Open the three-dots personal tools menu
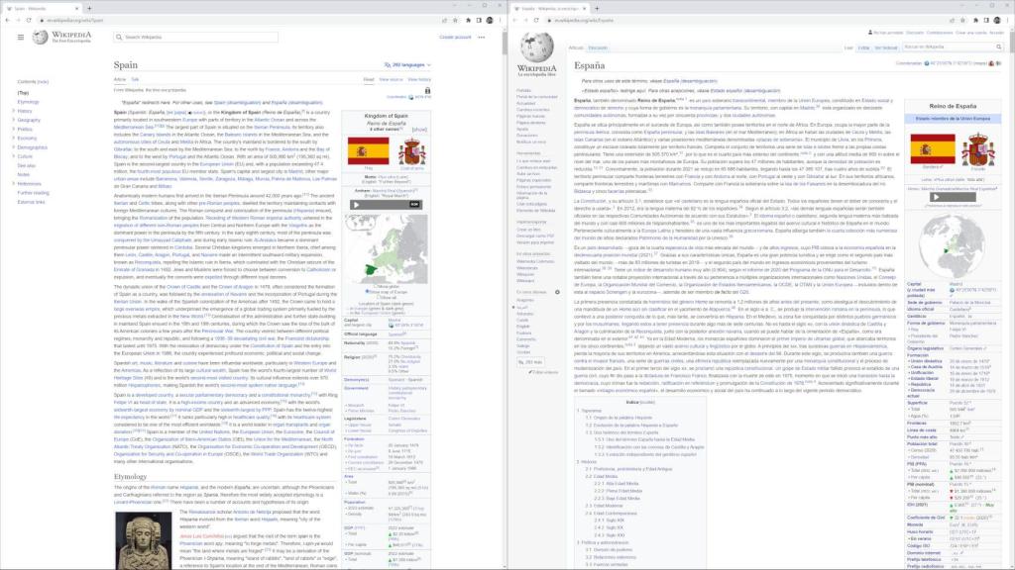The width and height of the screenshot is (1015, 570). pos(482,38)
